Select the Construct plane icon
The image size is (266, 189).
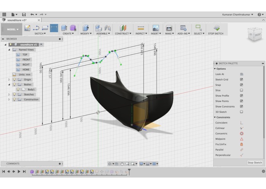pyautogui.click(x=123, y=28)
